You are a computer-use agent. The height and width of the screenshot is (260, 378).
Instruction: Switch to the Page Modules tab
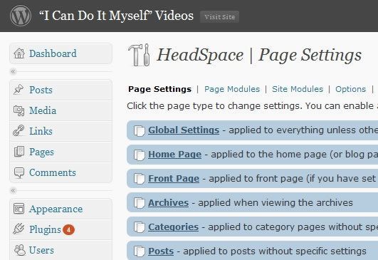click(x=232, y=89)
